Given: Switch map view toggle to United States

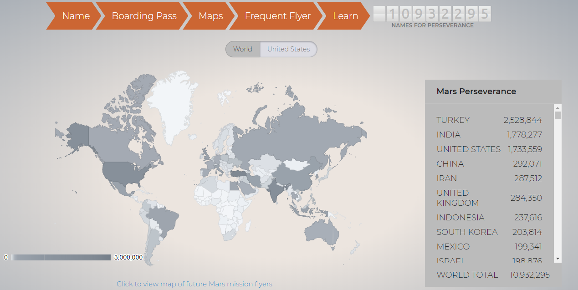Looking at the screenshot, I should pos(288,49).
